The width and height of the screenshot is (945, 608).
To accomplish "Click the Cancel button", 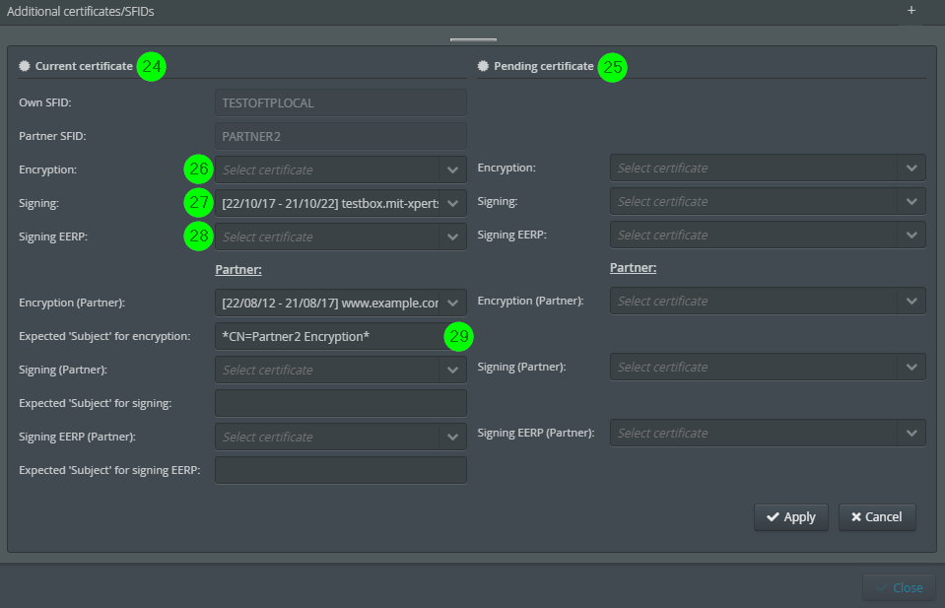I will (877, 517).
